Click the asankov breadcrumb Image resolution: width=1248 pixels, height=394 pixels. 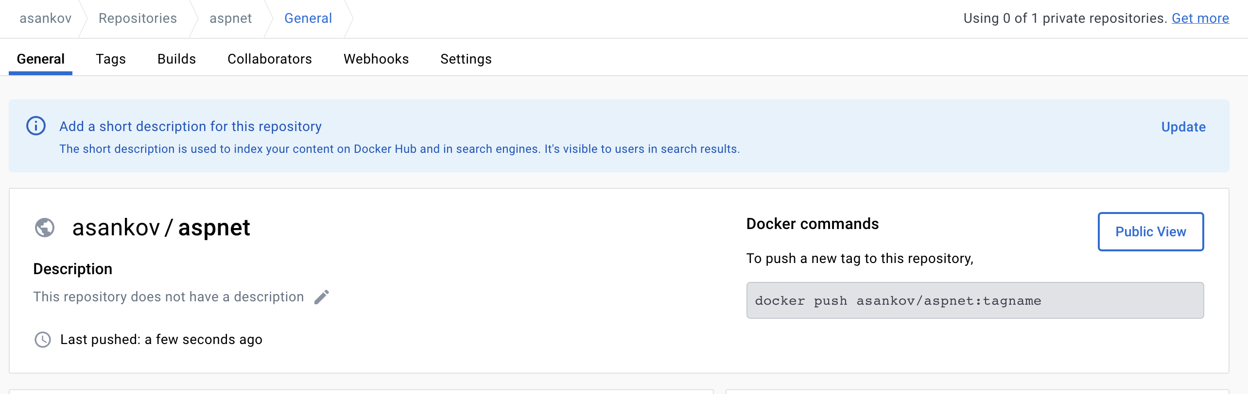click(46, 18)
